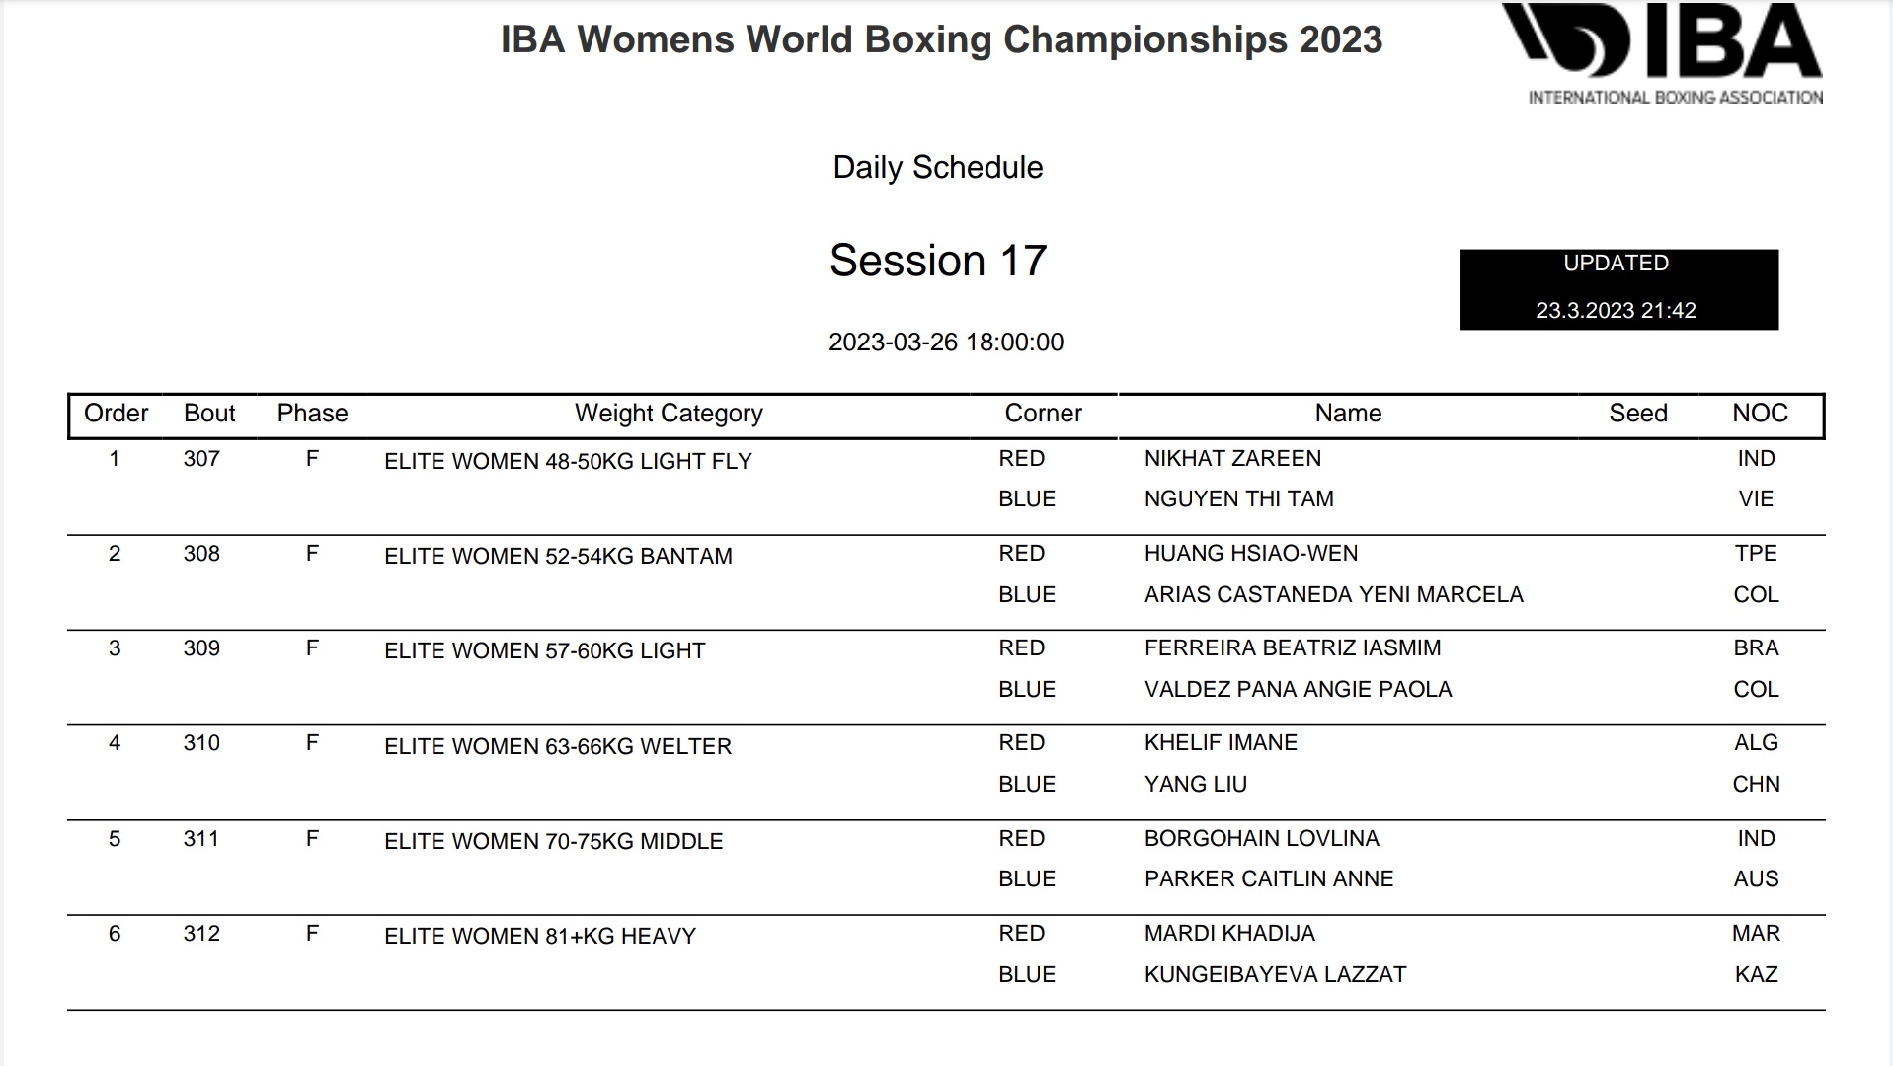The image size is (1893, 1066).
Task: Select PARKER CAITLIN ANNE entry
Action: tap(1269, 879)
